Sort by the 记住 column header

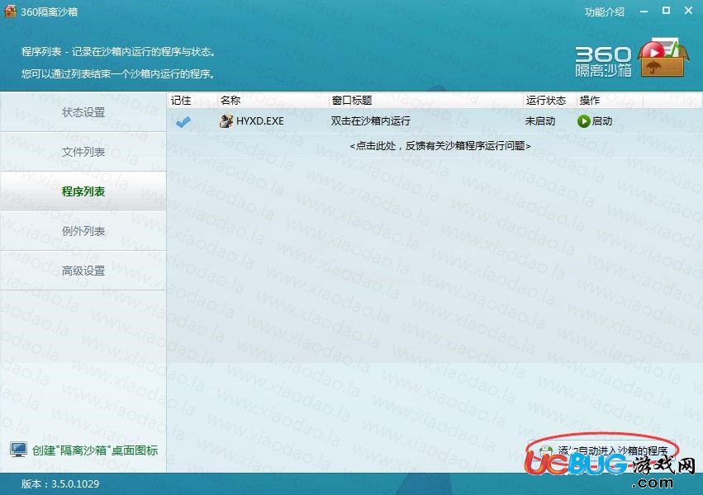(192, 101)
